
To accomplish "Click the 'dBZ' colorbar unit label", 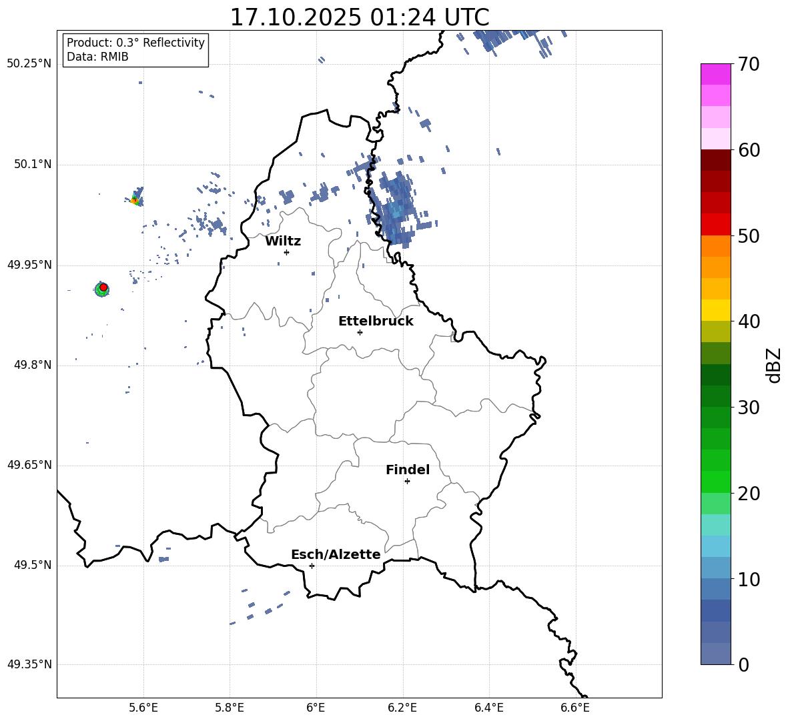I will pos(773,365).
